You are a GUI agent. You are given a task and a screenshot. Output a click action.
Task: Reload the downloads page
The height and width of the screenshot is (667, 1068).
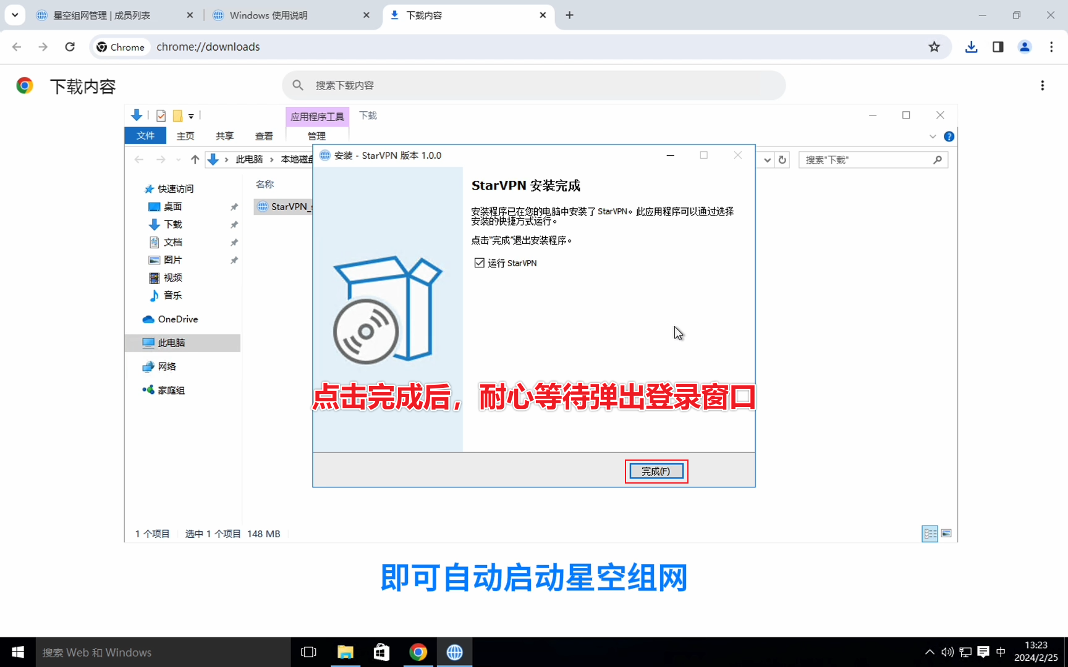tap(70, 47)
